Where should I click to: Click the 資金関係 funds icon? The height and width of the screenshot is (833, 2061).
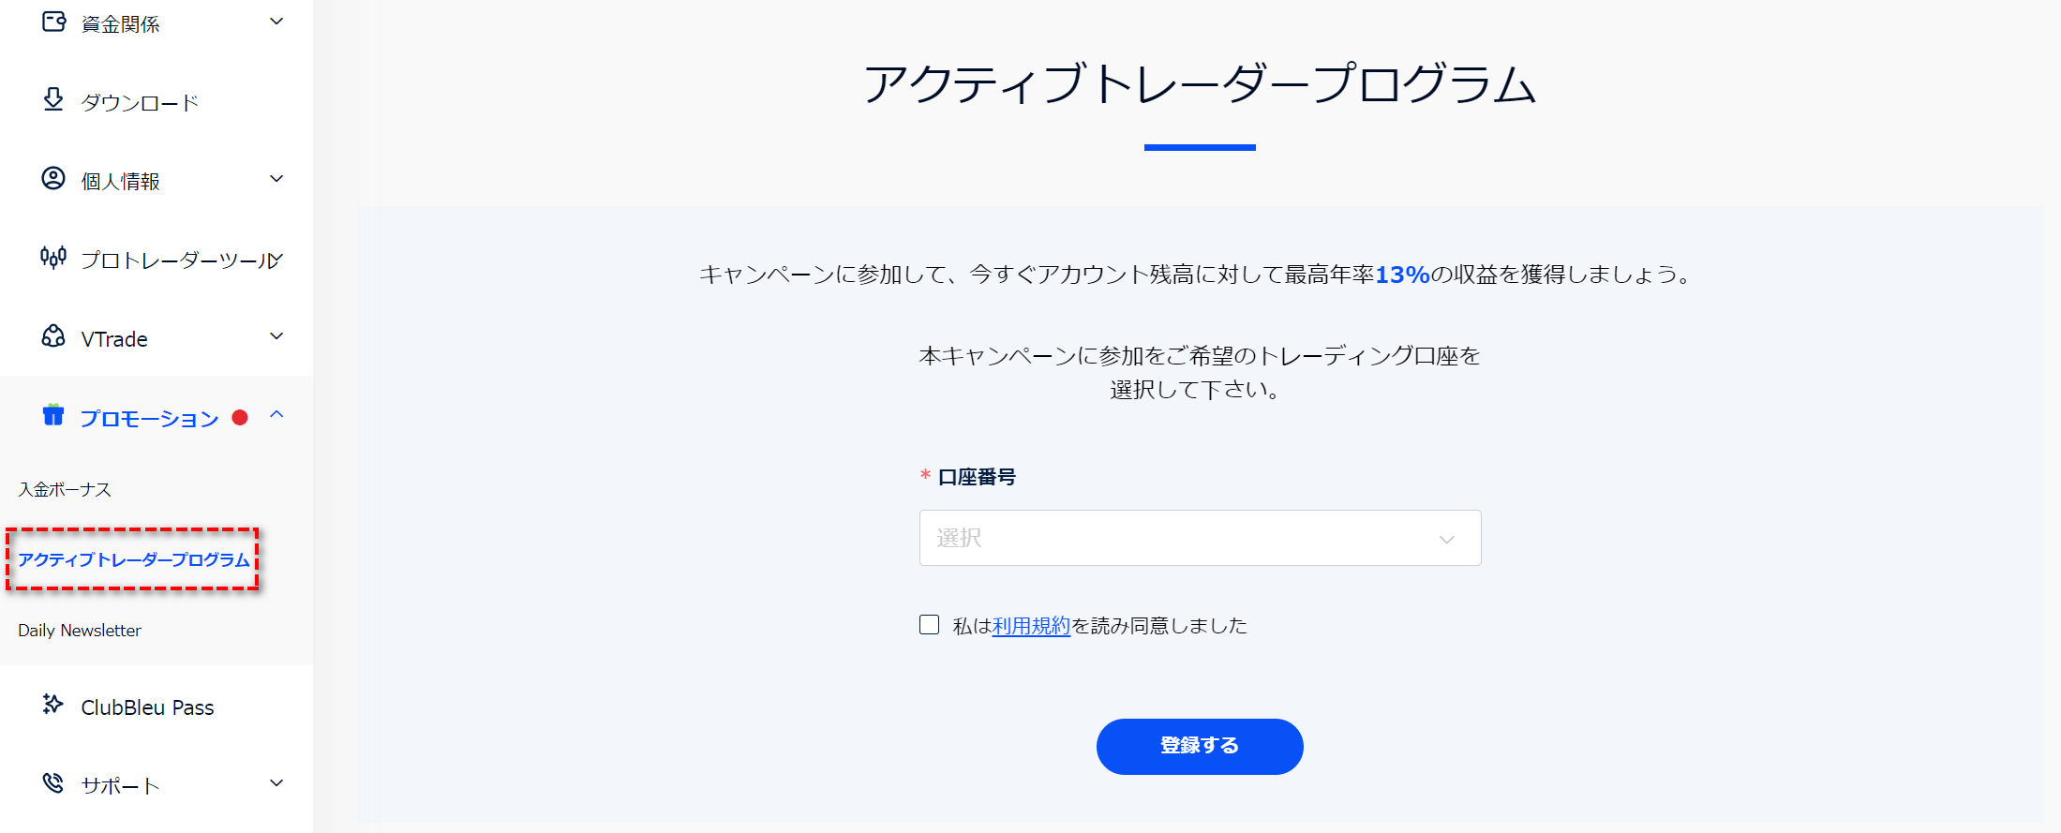coord(53,22)
